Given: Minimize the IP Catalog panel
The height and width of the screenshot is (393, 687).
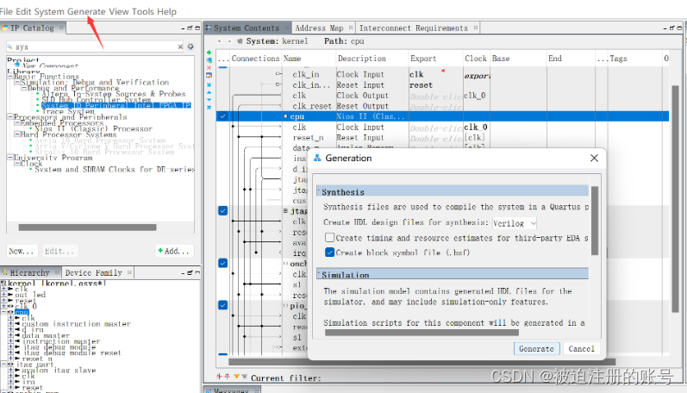Looking at the screenshot, I should (x=183, y=28).
